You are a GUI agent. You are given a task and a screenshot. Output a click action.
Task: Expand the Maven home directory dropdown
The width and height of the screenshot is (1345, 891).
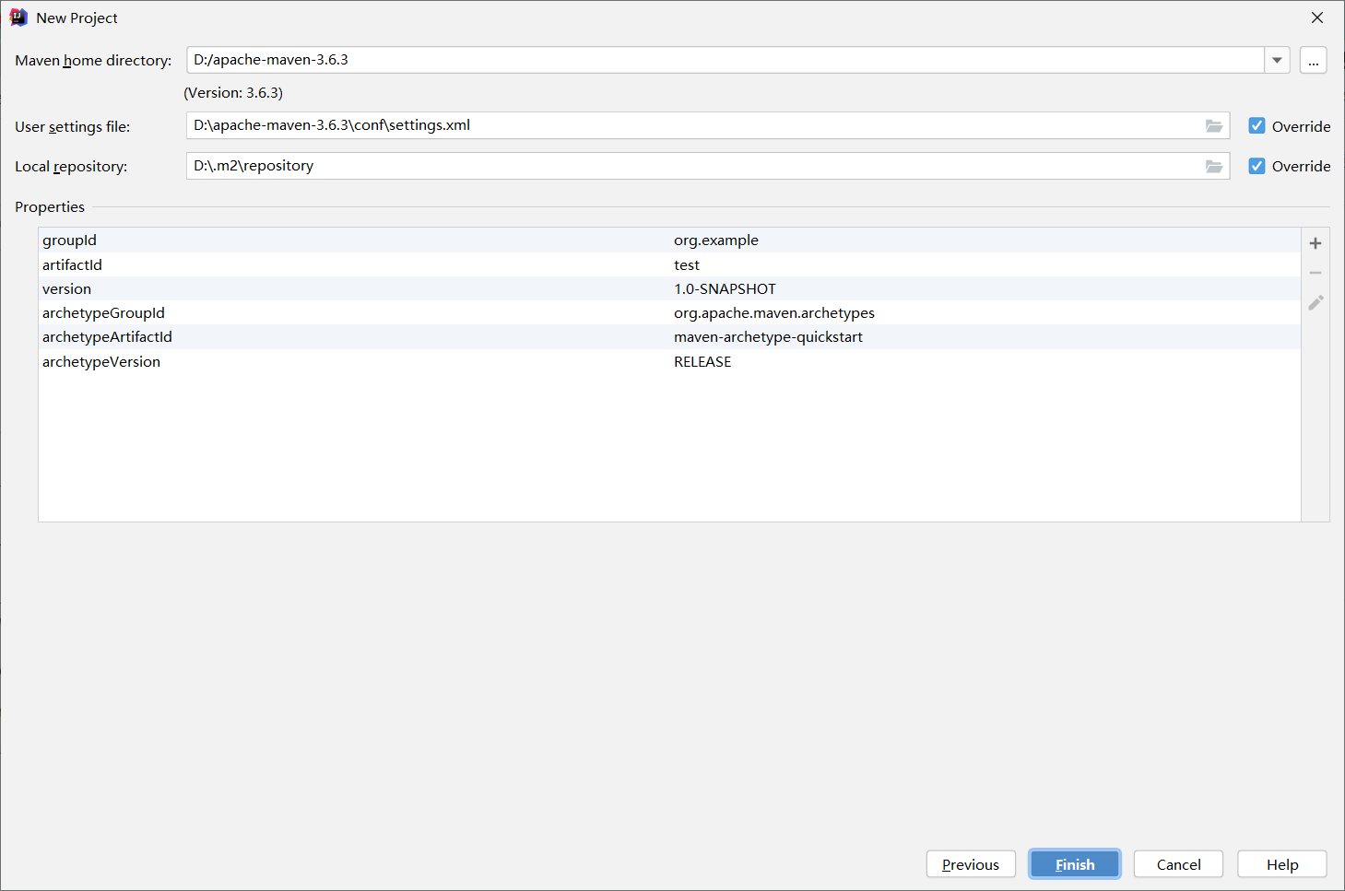point(1277,61)
